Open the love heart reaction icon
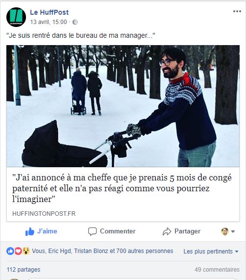The height and width of the screenshot is (280, 246). coord(18,251)
